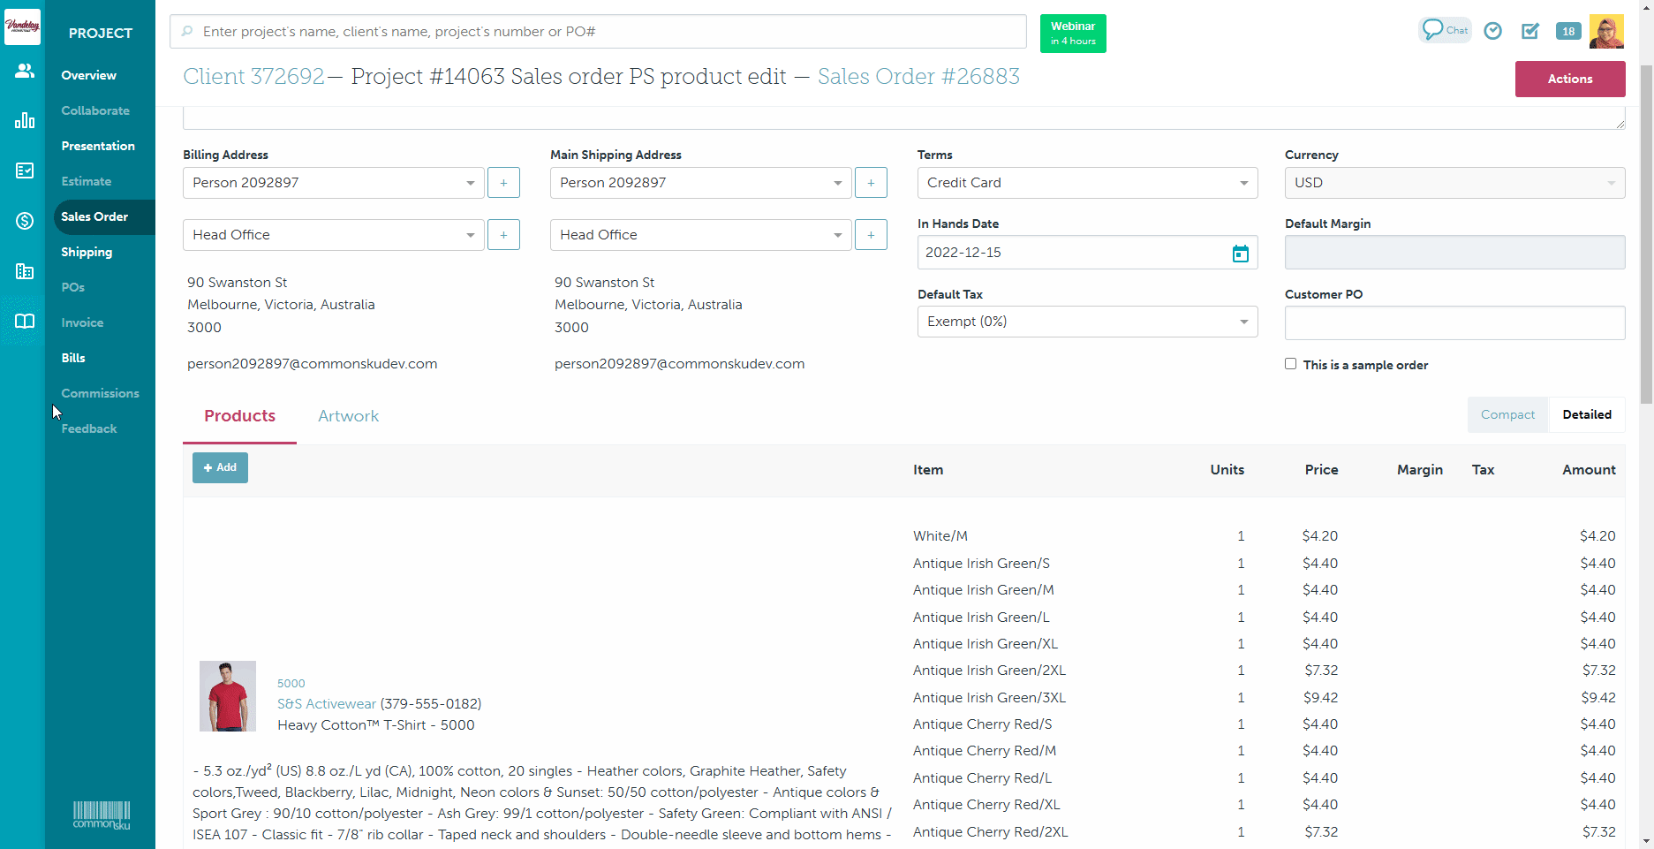The image size is (1654, 849).
Task: Open the S&S Activewear supplier link
Action: pyautogui.click(x=327, y=703)
